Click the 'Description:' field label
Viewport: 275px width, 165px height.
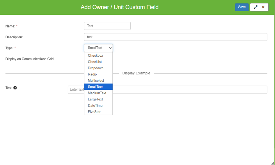[14, 37]
